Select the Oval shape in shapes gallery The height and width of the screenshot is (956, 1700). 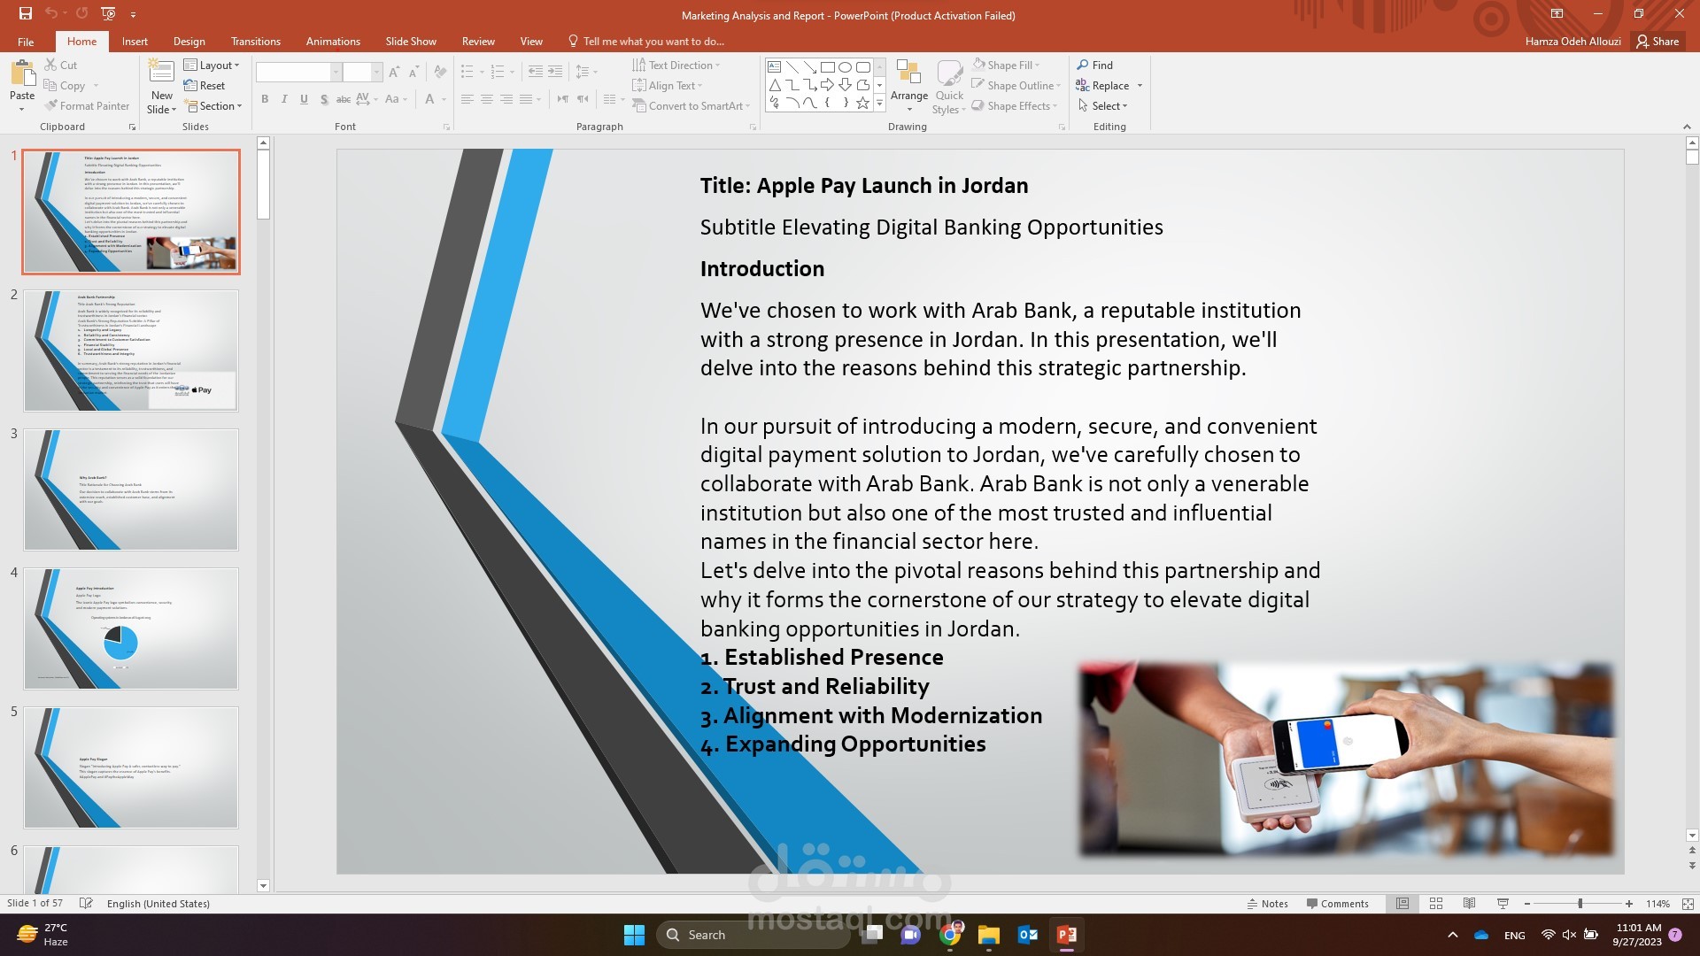click(845, 67)
